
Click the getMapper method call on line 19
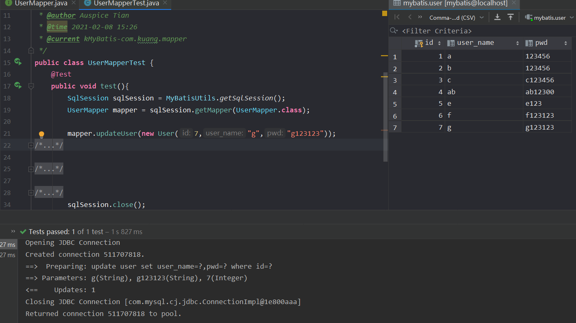click(214, 110)
